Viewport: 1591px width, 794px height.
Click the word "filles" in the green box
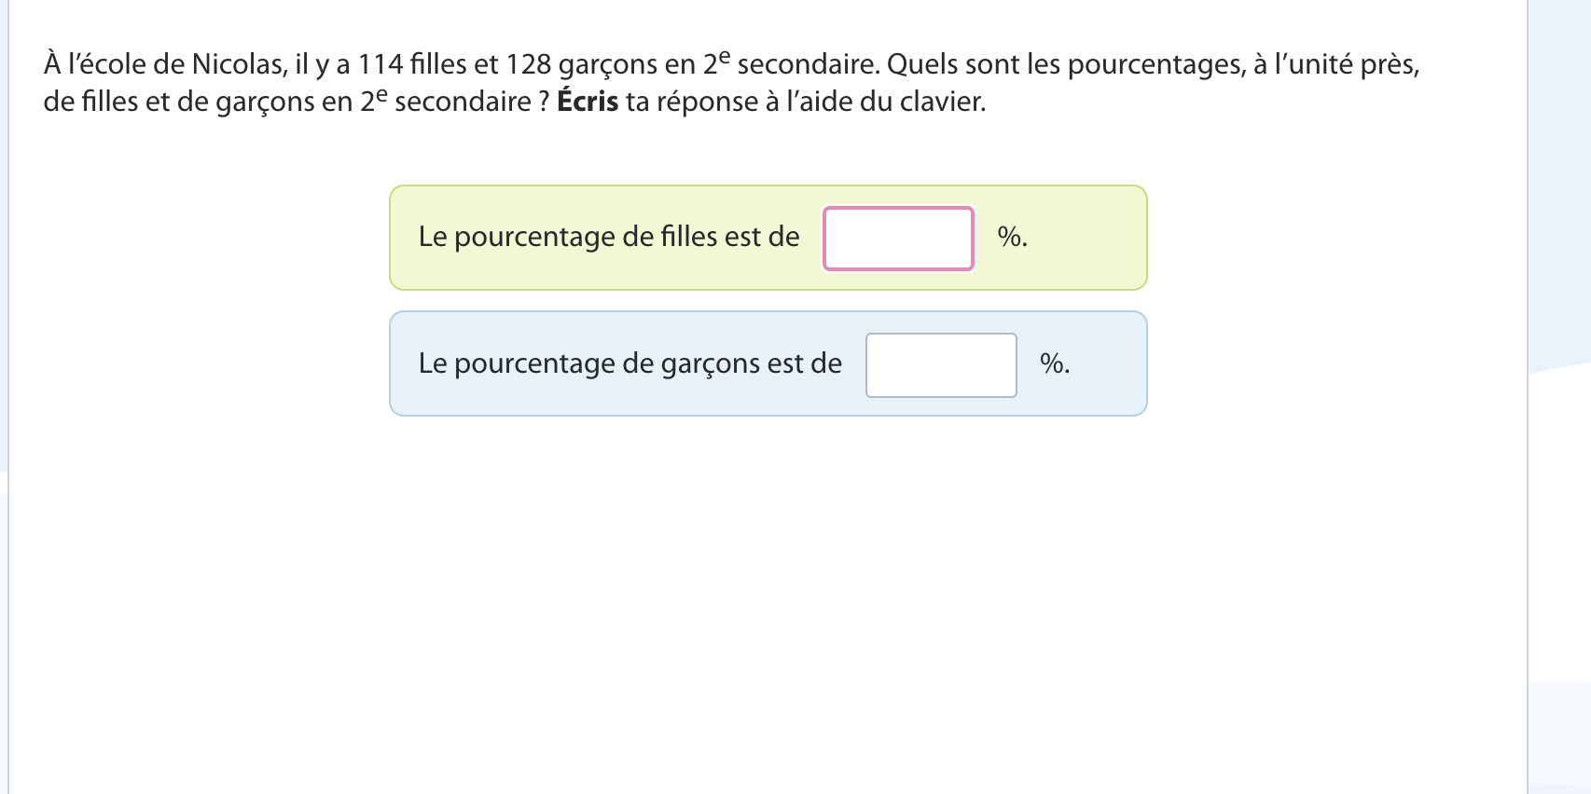(x=689, y=237)
